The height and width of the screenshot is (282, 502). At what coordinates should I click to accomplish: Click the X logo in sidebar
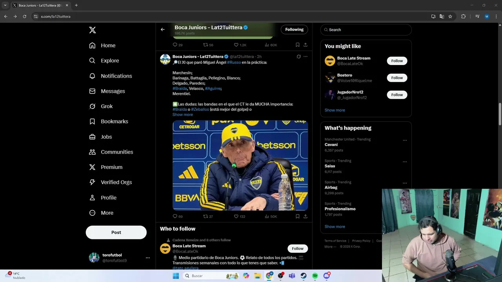(x=92, y=30)
